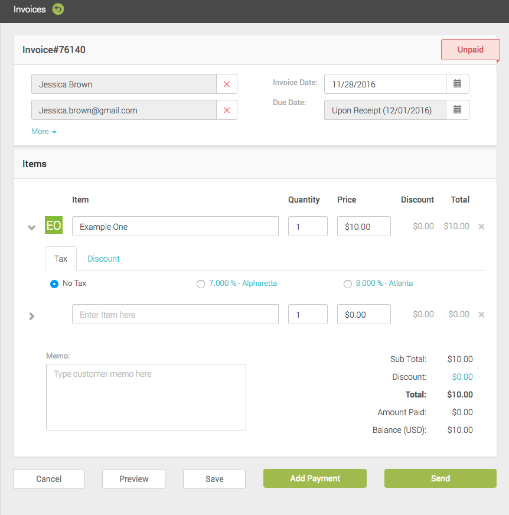The image size is (509, 515).
Task: Open the Due Date calendar picker
Action: point(457,110)
